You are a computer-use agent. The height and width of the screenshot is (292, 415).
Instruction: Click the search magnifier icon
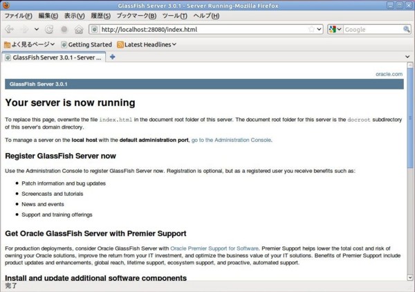[406, 29]
